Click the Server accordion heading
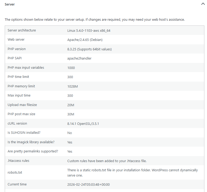Viewport: 207px width, 192px height. coord(10,4)
